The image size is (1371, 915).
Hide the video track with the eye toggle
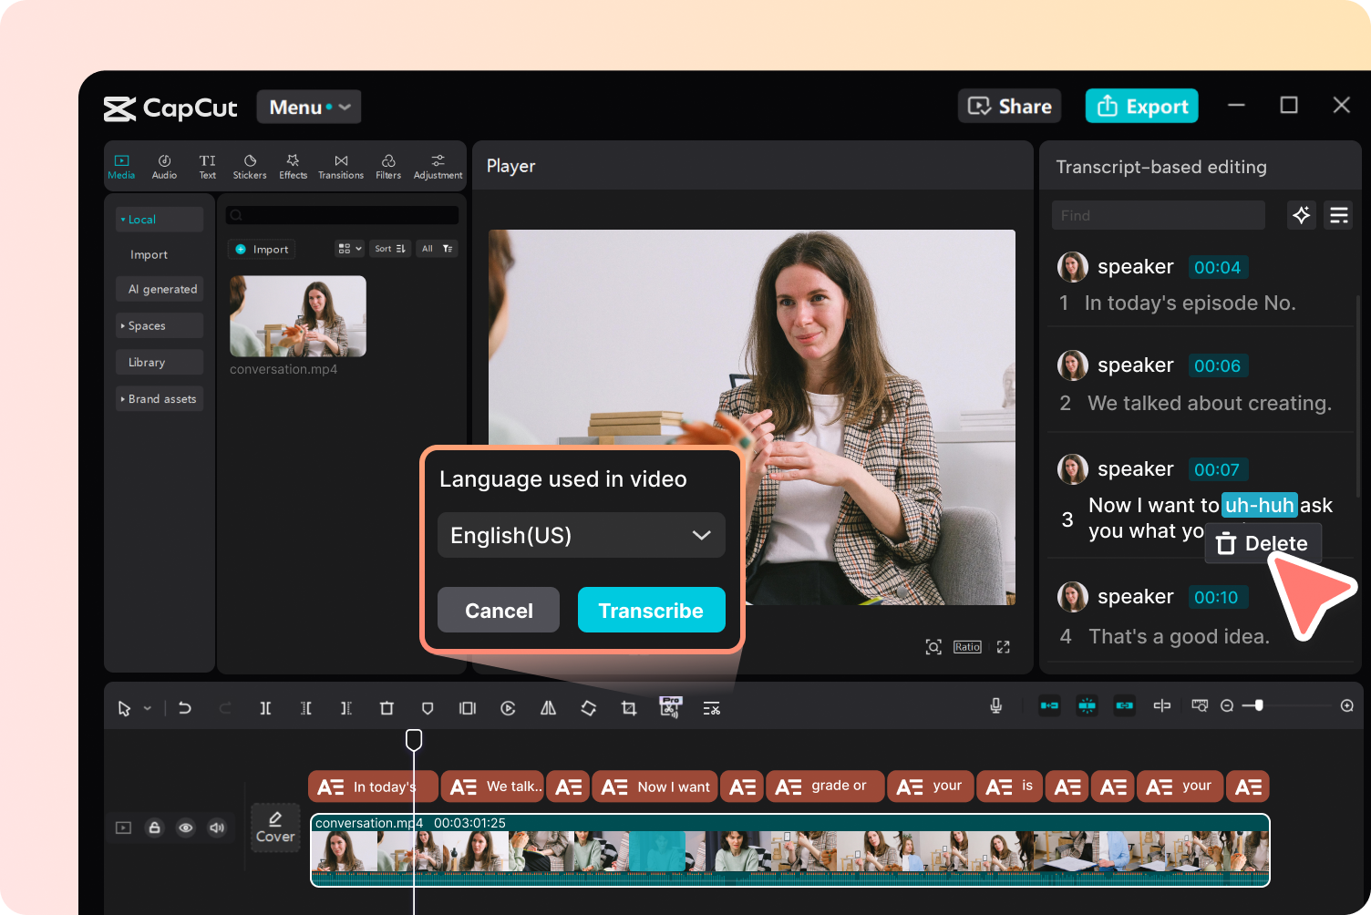(x=186, y=828)
